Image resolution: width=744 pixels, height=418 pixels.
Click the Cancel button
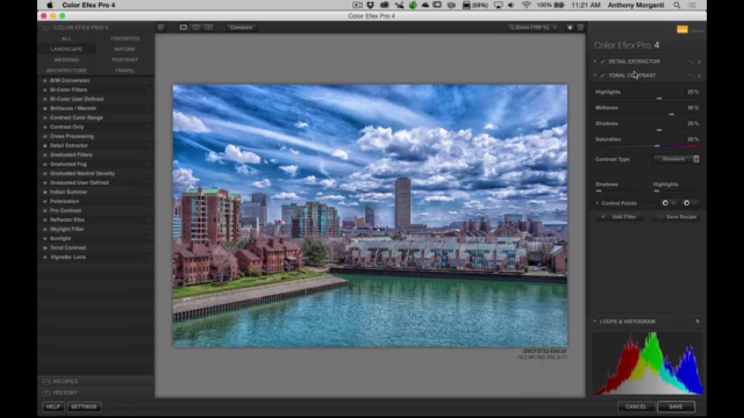click(x=636, y=406)
